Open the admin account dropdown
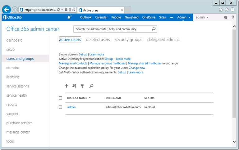 (x=202, y=17)
